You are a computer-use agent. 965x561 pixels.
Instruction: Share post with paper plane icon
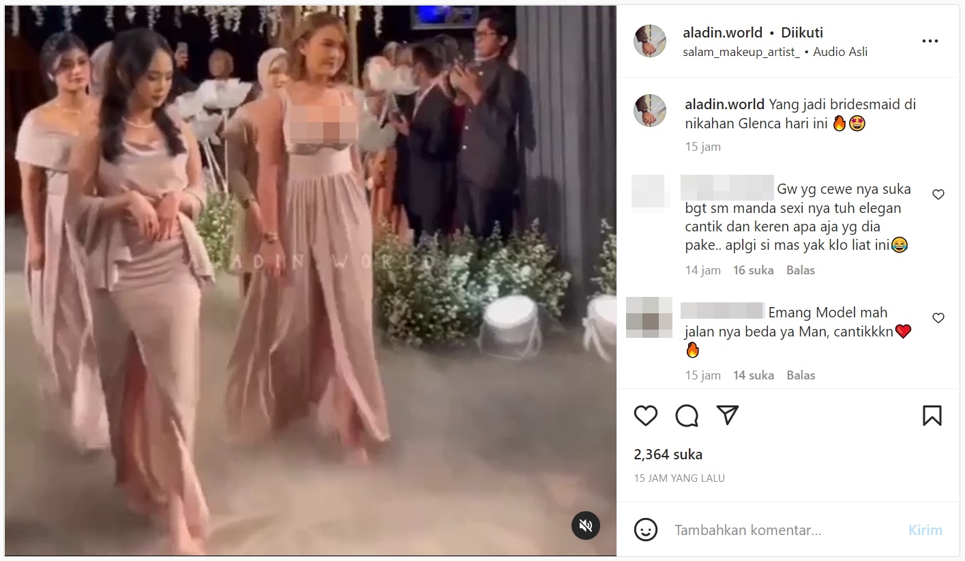click(728, 415)
